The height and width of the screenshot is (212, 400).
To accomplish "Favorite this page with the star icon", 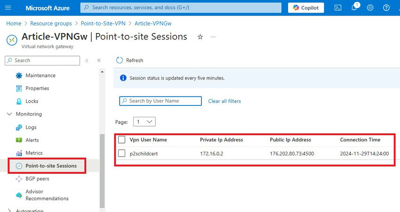I will click(x=200, y=37).
